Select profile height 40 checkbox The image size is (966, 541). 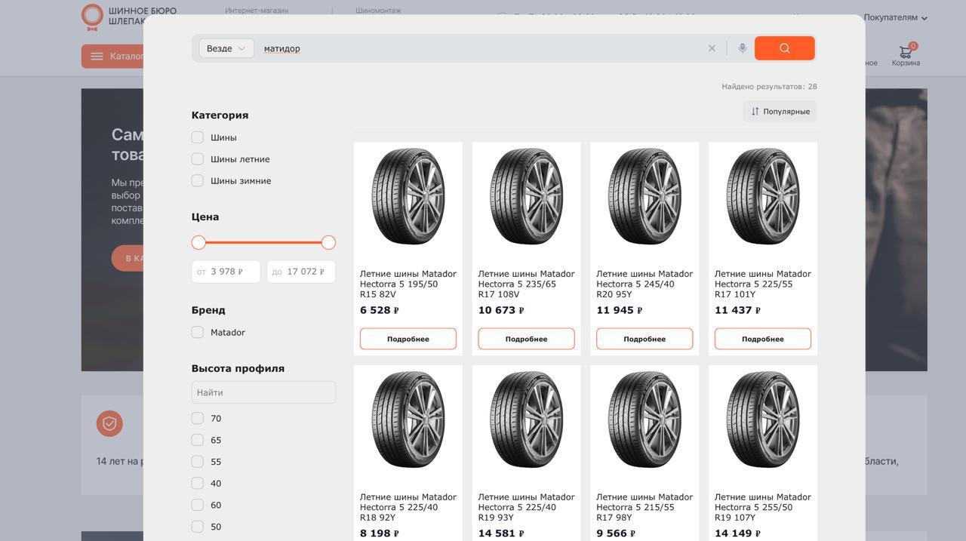point(198,483)
